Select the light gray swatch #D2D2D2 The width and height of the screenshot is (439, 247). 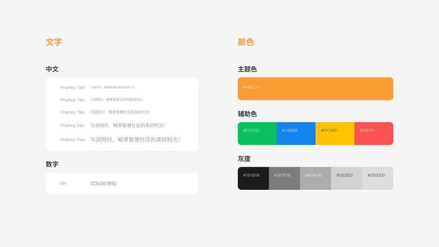[346, 178]
